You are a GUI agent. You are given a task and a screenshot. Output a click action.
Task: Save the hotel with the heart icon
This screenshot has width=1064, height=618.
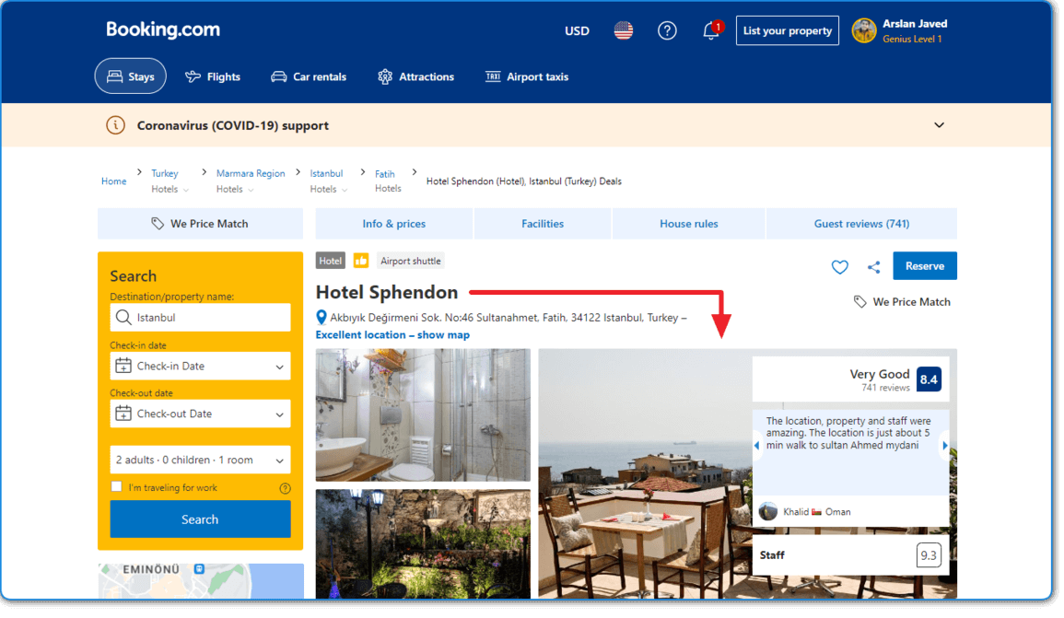tap(839, 267)
